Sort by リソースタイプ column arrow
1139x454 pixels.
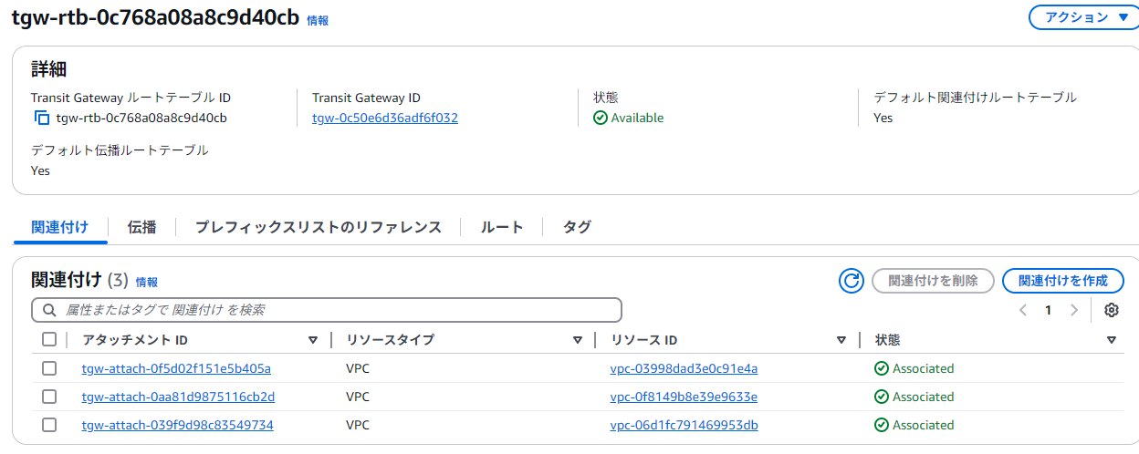point(578,340)
